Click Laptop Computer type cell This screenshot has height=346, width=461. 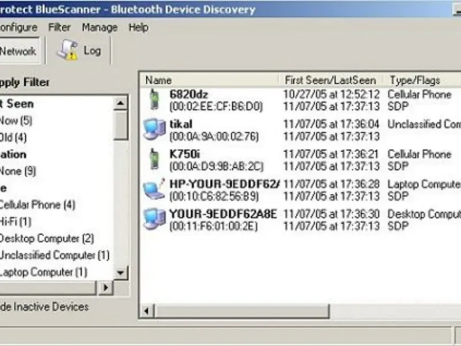[424, 184]
